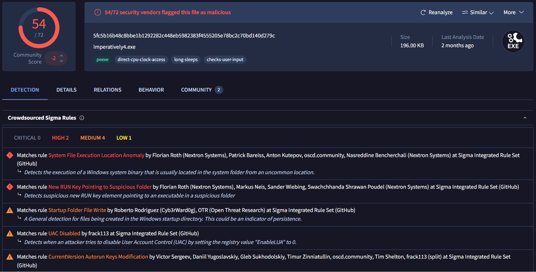Image resolution: width=536 pixels, height=272 pixels.
Task: Click the warning triangle for UAC Disabled rule
Action: tap(10, 233)
